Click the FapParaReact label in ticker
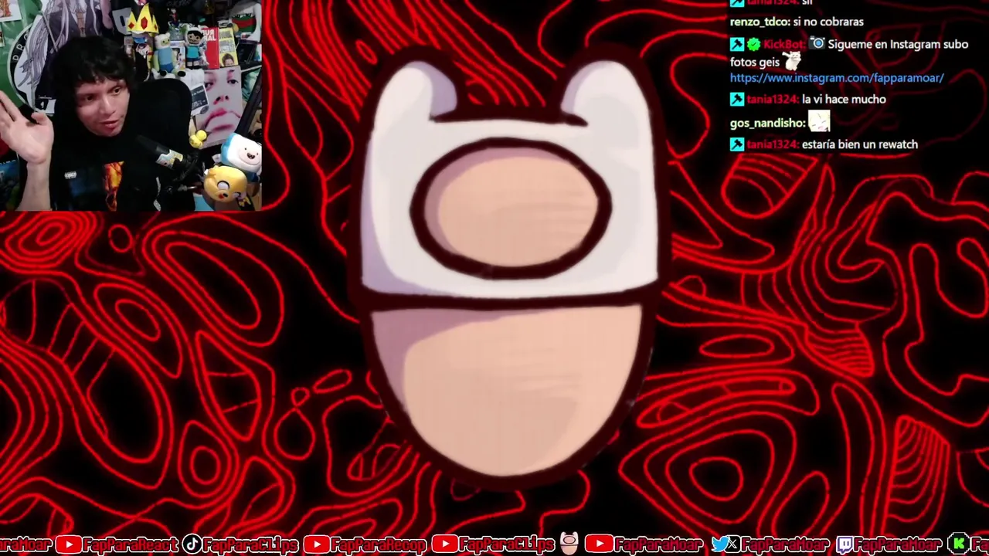This screenshot has width=989, height=556. (x=131, y=545)
